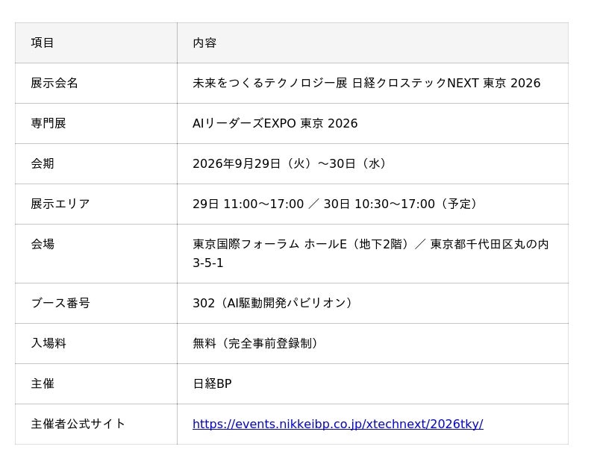Select the ブース番号 row label
This screenshot has height=467, width=597.
[60, 304]
